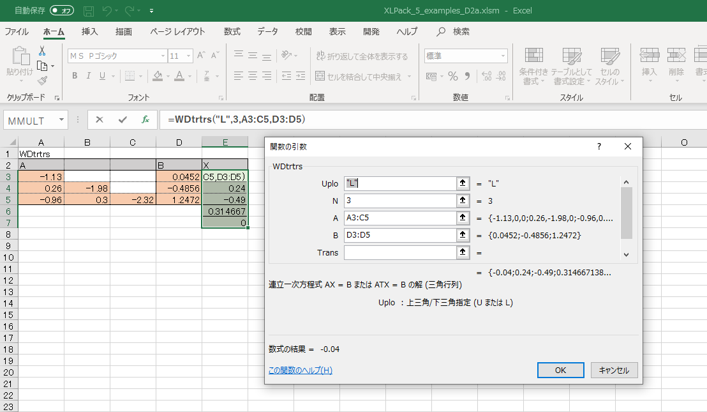The height and width of the screenshot is (412, 707).
Task: Cancel formula entry with X icon
Action: (100, 119)
